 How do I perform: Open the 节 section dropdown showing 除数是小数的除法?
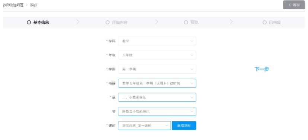coord(157,111)
